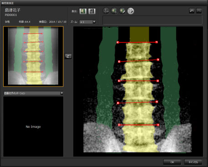Viewport: 208px width, 167px height.
Task: Click the third red line's left handle
Action: pos(119,81)
